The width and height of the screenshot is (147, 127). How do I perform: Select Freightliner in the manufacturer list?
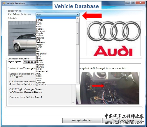(56, 54)
